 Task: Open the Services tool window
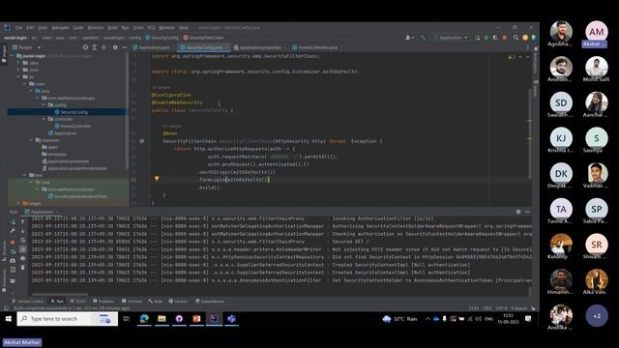[178, 301]
